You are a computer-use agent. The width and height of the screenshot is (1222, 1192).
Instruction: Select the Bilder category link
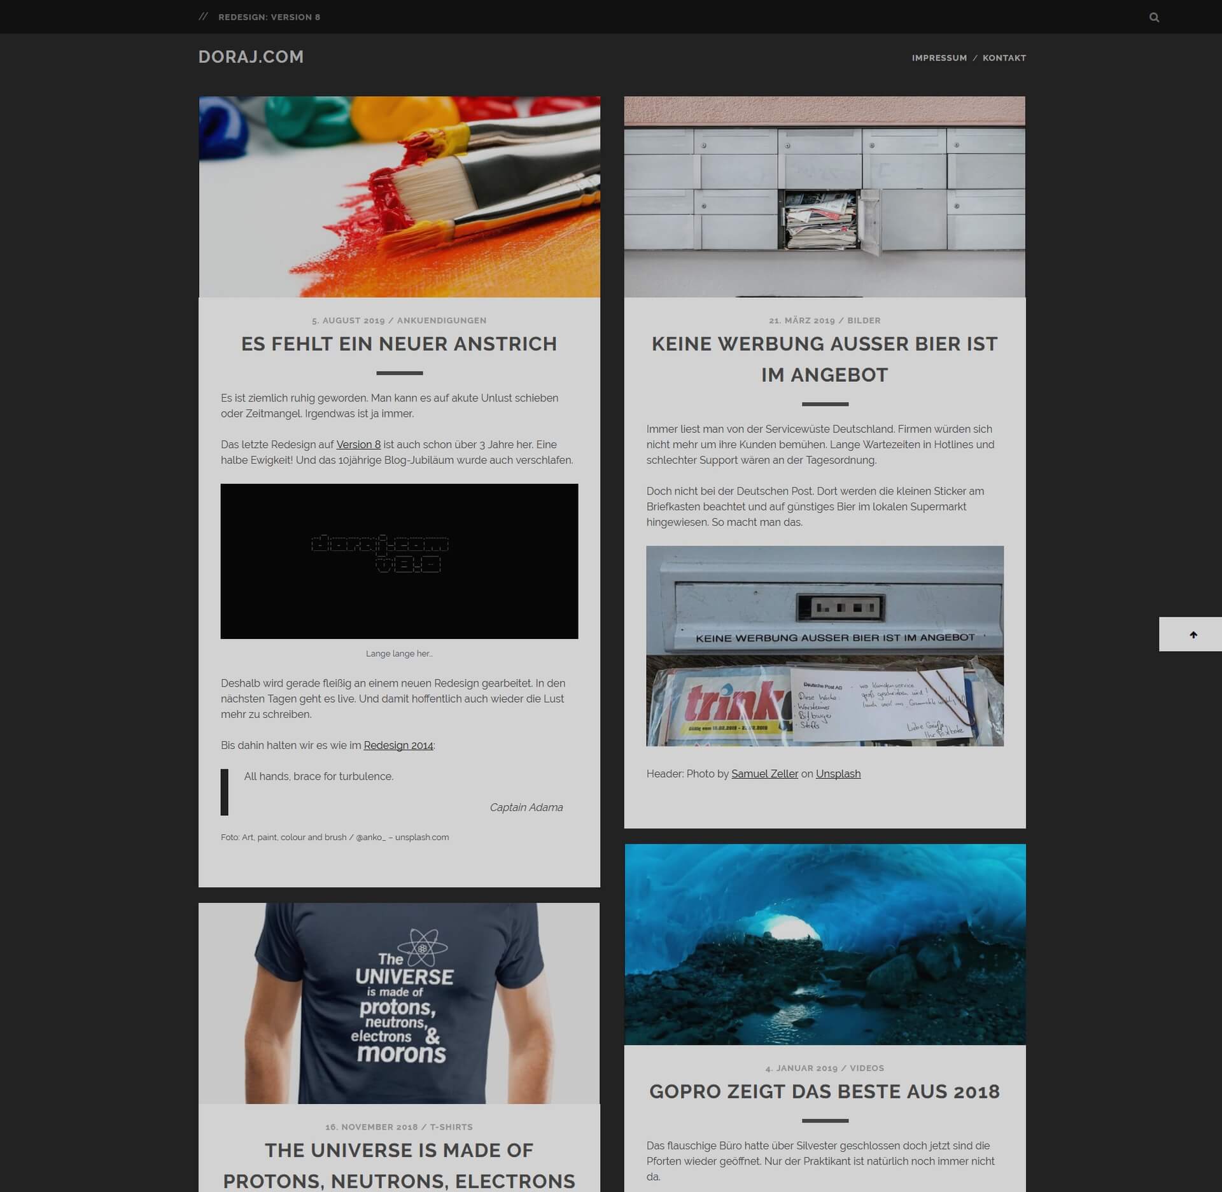(x=864, y=321)
